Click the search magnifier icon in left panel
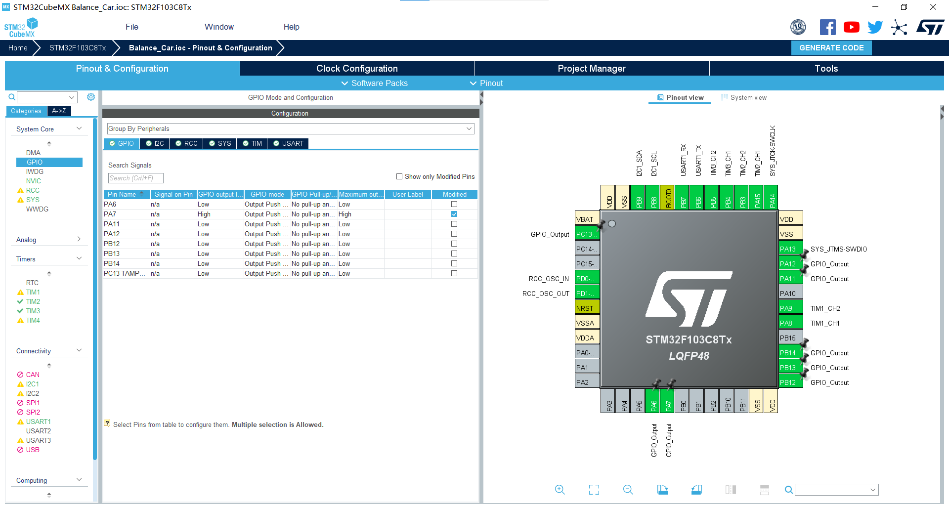The width and height of the screenshot is (949, 506). tap(12, 97)
